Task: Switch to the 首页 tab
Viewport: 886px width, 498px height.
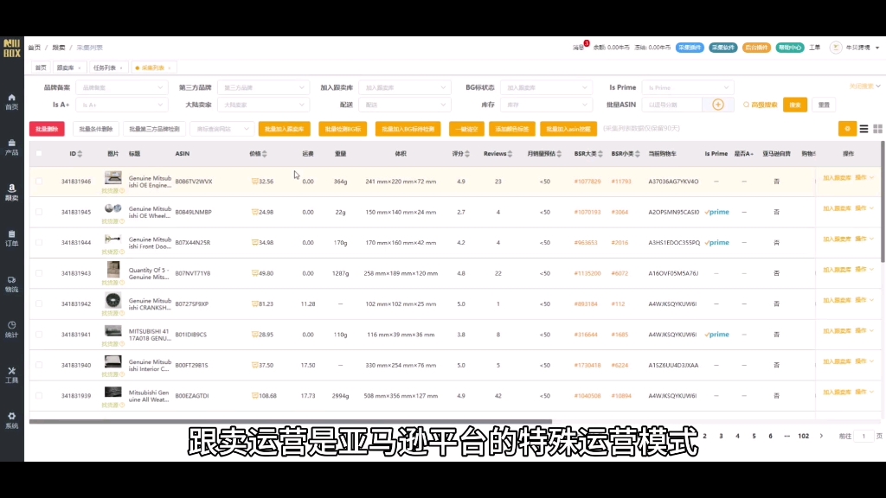Action: tap(41, 67)
